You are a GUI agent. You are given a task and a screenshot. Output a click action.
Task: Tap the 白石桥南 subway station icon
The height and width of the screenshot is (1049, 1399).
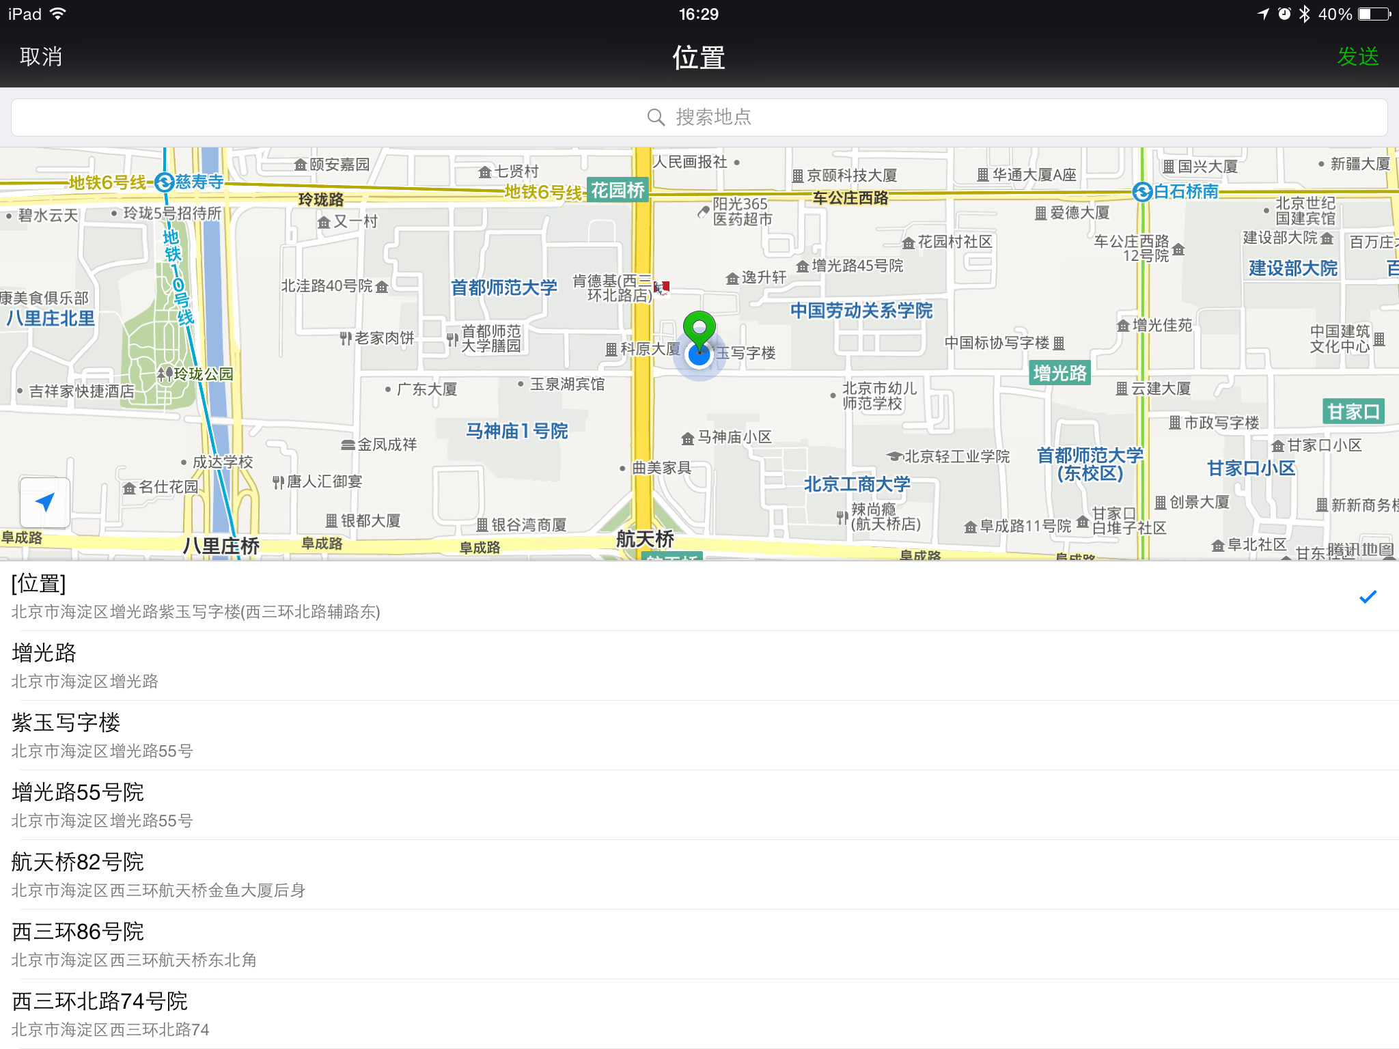pos(1142,192)
